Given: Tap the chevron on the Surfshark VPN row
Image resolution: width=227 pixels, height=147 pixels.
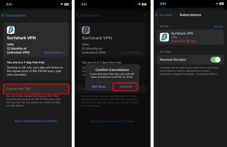Looking at the screenshot, I should coord(220,37).
